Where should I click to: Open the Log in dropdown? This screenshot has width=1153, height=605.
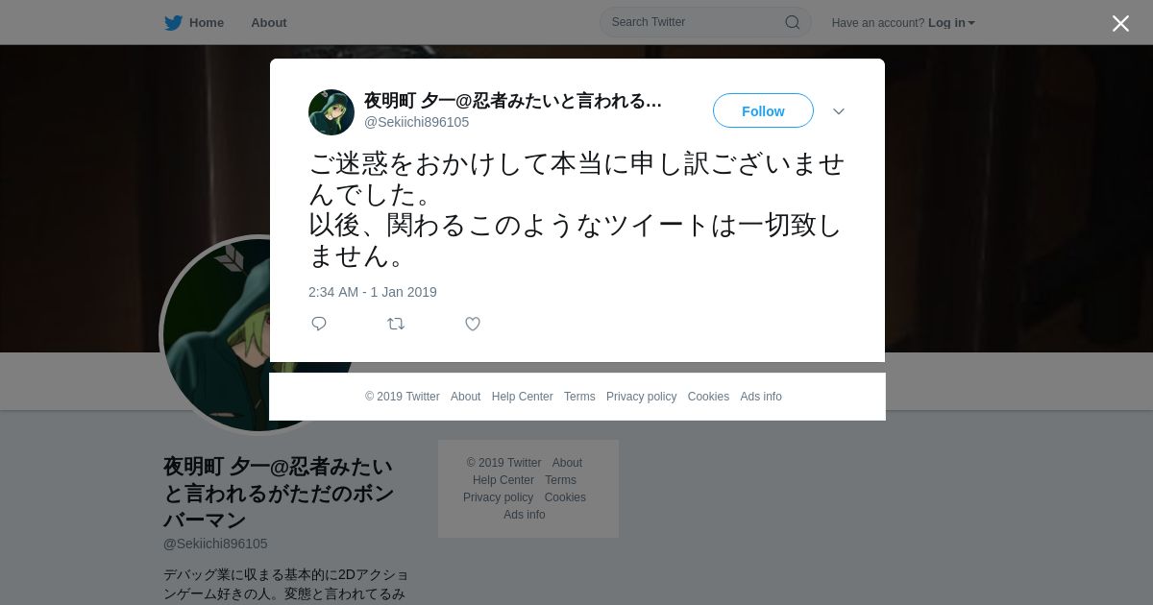pos(951,23)
